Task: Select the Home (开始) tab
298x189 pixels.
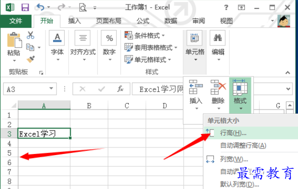Action: point(47,21)
